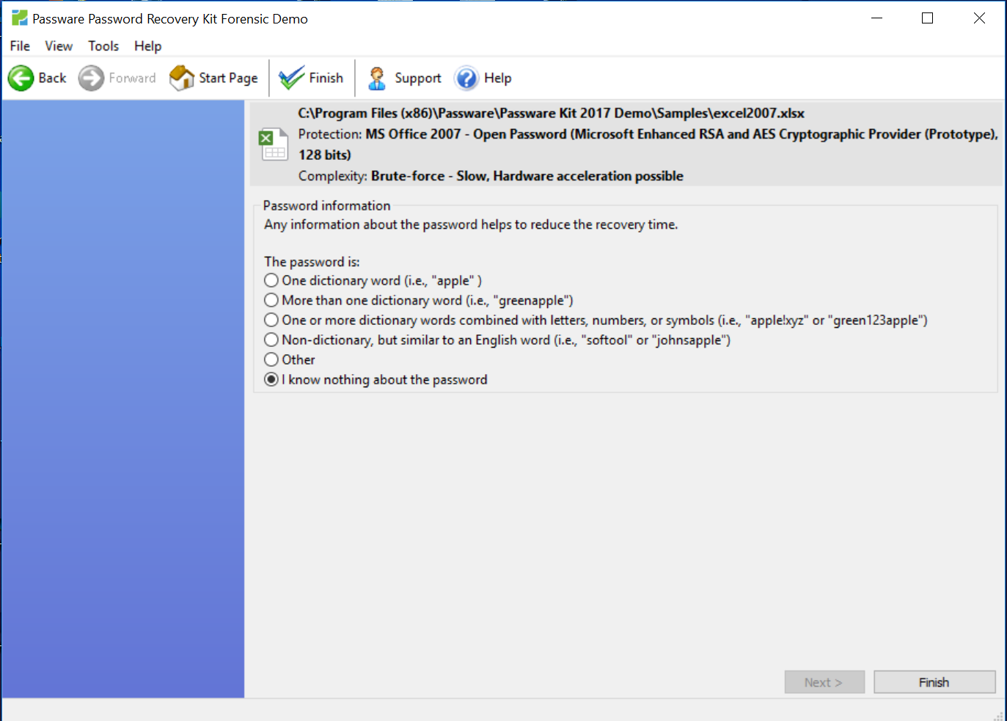Image resolution: width=1007 pixels, height=721 pixels.
Task: Select the 'One dictionary word' option
Action: (271, 280)
